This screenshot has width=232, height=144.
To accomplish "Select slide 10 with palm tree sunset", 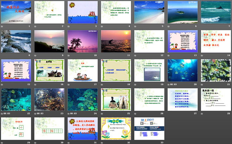I will pos(83,41).
